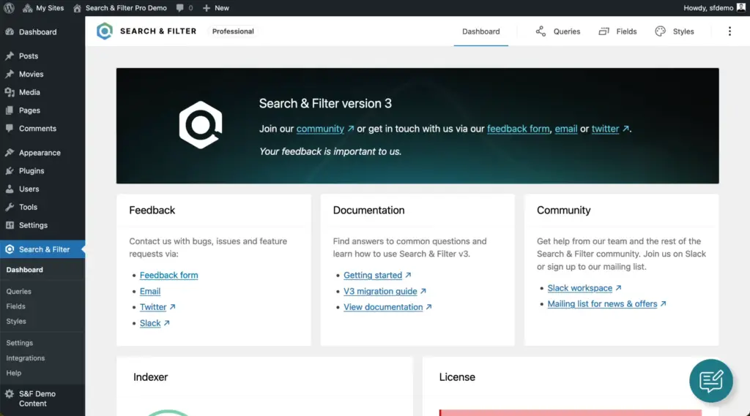Click the Posts pin icon in sidebar
The image size is (750, 416).
pos(10,56)
